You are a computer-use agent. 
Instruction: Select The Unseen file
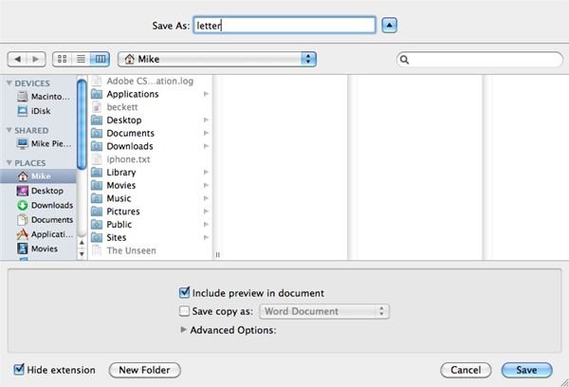coord(150,250)
